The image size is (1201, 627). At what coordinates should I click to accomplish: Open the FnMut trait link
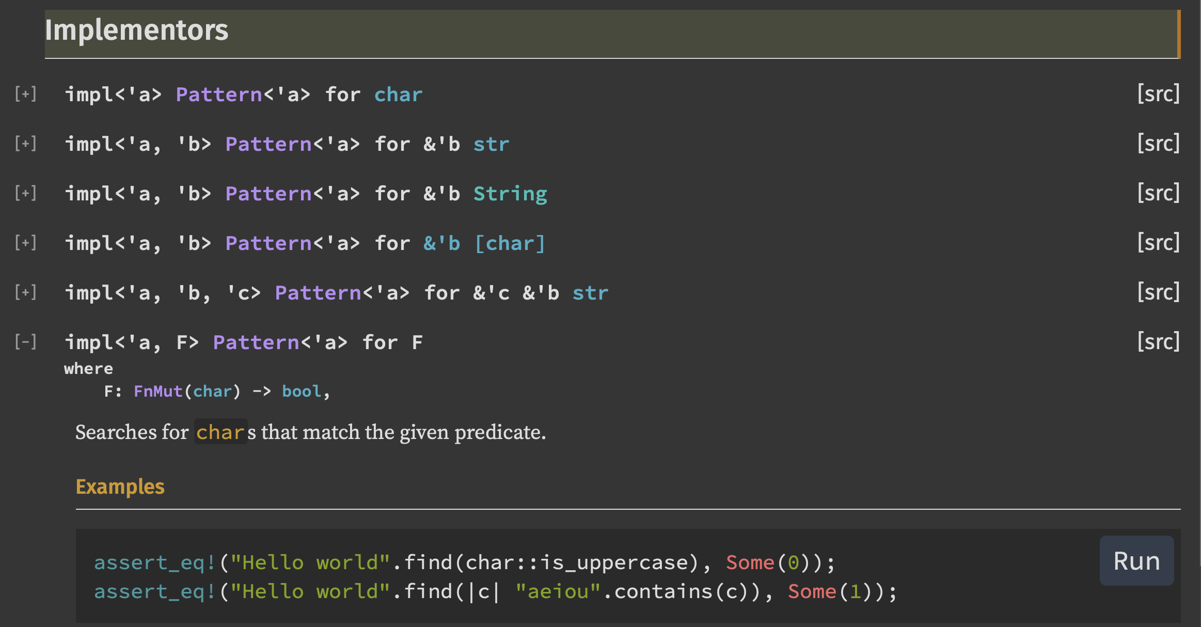pos(158,391)
